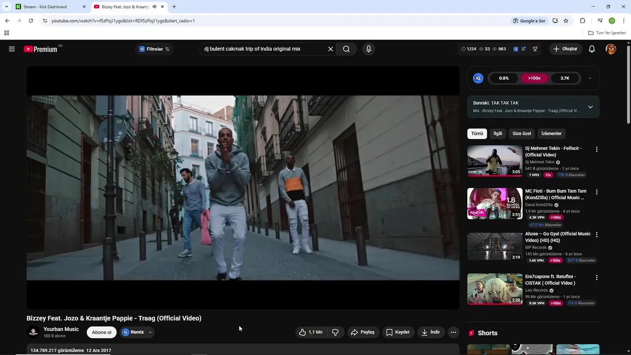Open options for Dj Mehmet Tekin Felfecir video
This screenshot has height=355, width=631.
click(x=596, y=149)
